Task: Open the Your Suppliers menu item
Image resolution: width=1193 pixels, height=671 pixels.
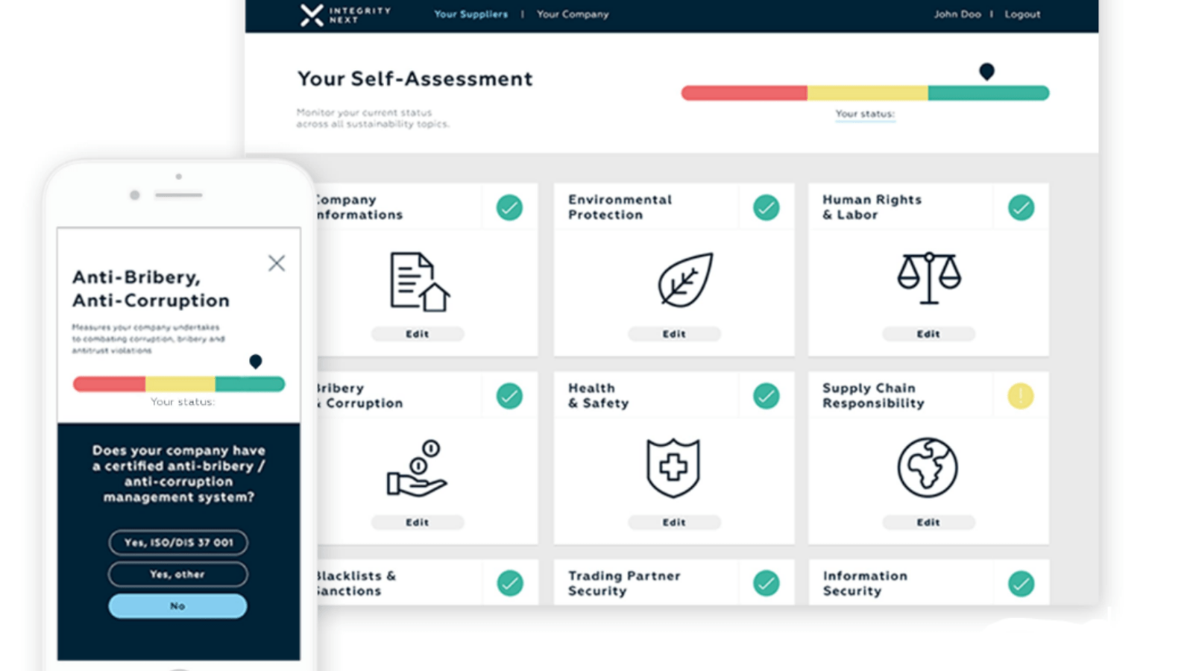Action: coord(470,14)
